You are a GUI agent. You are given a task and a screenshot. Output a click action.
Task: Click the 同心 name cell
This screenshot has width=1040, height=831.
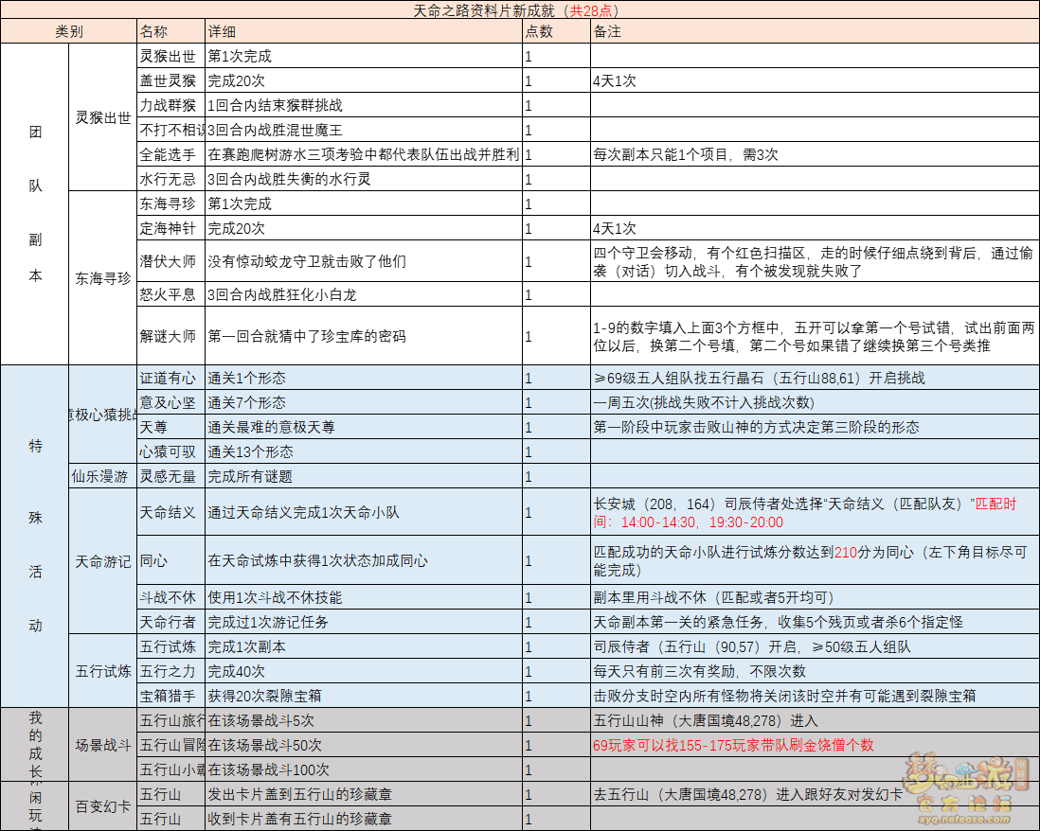click(171, 560)
